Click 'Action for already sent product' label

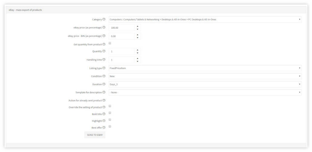[85, 101]
